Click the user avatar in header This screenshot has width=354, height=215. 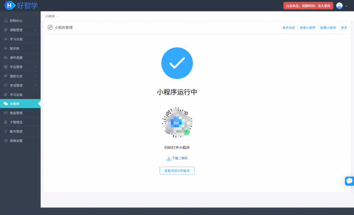pos(339,6)
